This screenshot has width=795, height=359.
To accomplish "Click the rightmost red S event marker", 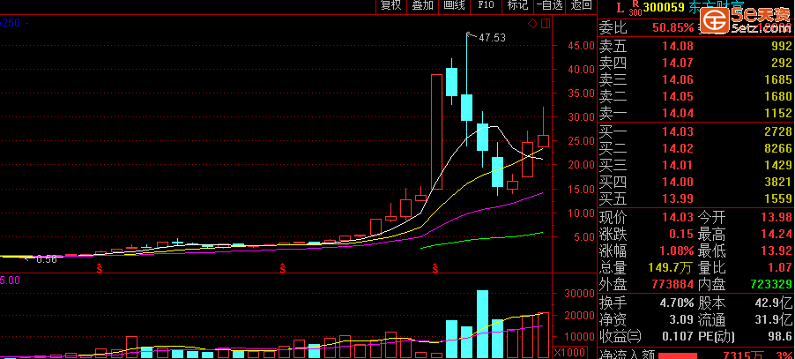I will 435,268.
